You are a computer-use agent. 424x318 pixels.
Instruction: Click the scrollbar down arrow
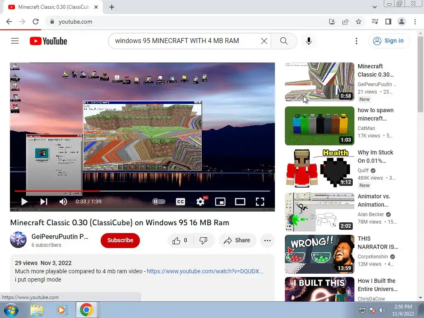pyautogui.click(x=421, y=298)
